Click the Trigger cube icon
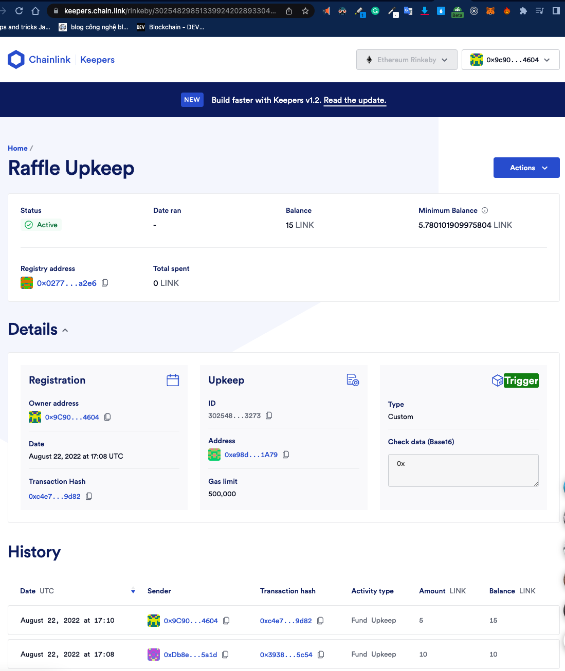Image resolution: width=565 pixels, height=671 pixels. (x=497, y=380)
